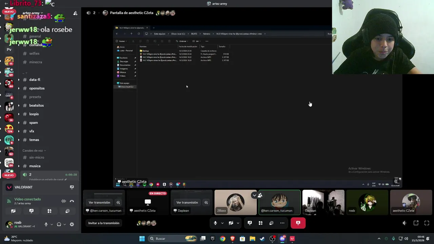Watch the Daplean stream
434x244 pixels.
[187, 202]
